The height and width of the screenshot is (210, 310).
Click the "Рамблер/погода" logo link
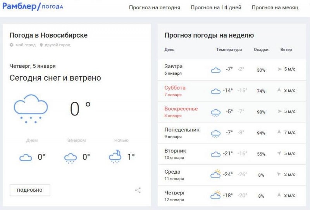tap(33, 7)
